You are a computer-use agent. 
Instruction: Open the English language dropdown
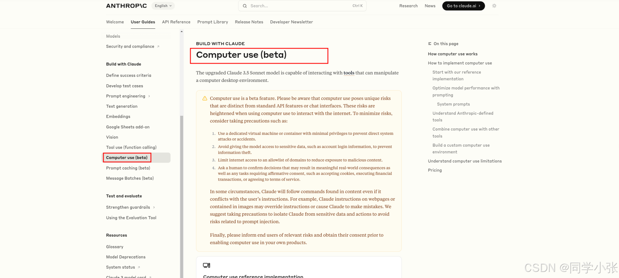(x=163, y=6)
